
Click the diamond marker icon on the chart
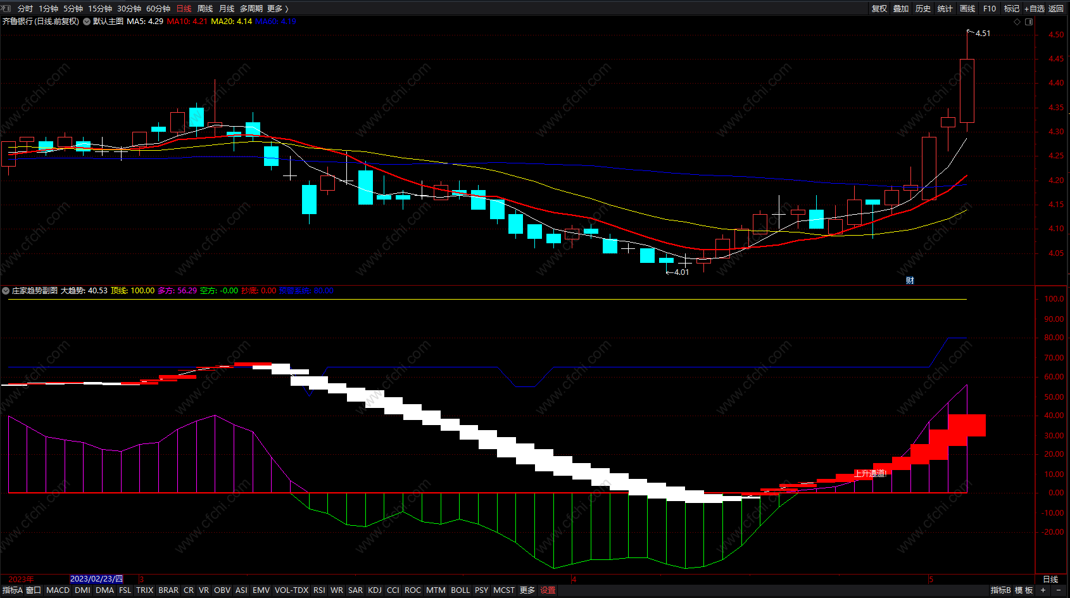click(1017, 22)
